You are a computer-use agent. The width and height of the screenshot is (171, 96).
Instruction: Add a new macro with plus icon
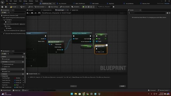click(23, 69)
